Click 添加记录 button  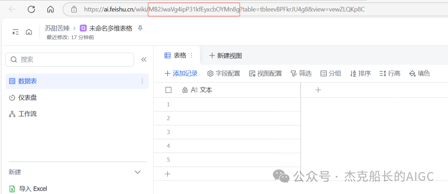coord(181,73)
